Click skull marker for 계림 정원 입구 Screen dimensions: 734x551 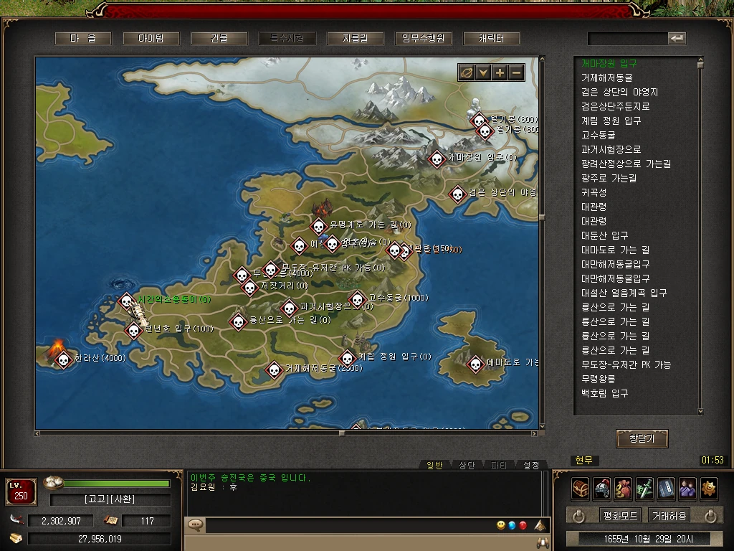pos(348,359)
